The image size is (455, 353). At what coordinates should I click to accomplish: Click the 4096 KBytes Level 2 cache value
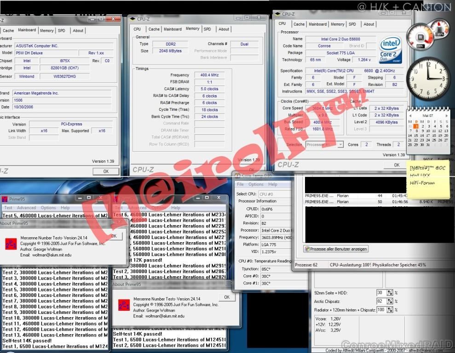[x=386, y=122]
